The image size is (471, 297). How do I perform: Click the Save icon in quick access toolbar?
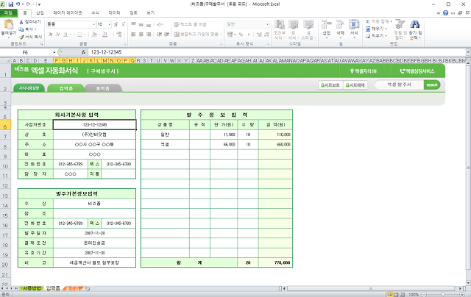coord(11,4)
